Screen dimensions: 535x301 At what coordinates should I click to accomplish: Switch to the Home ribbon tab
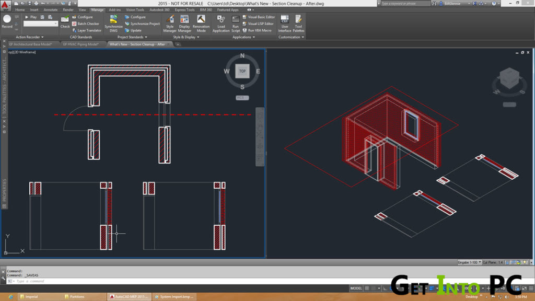[20, 10]
